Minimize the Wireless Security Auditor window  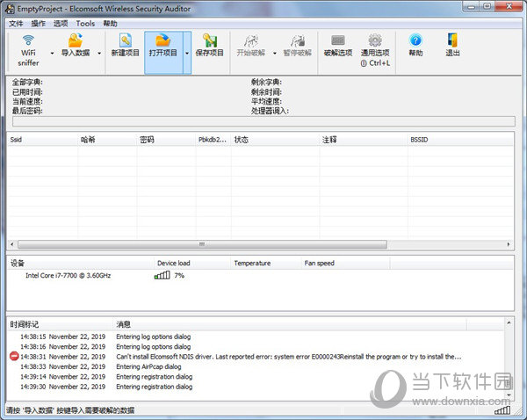coord(471,6)
